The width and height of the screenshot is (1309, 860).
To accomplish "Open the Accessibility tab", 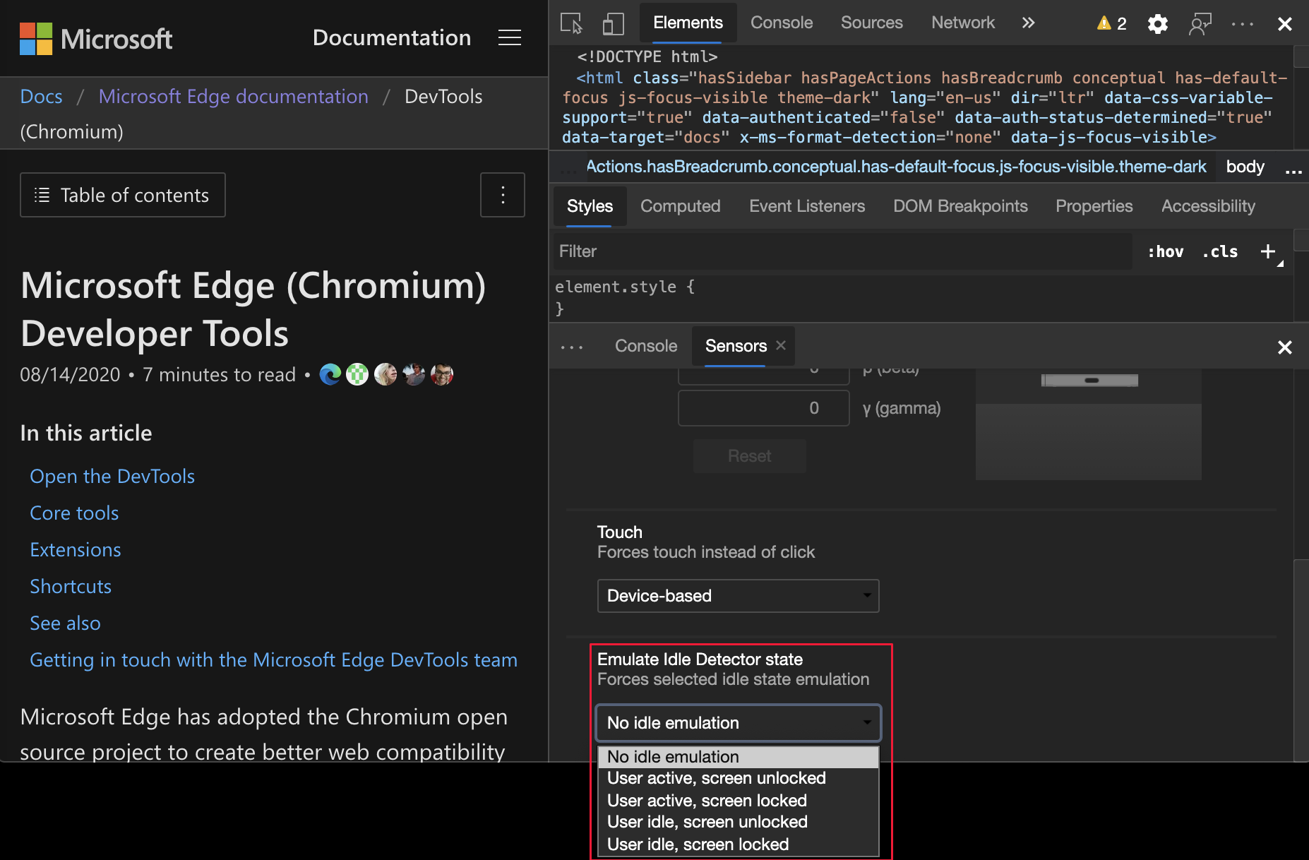I will tap(1208, 206).
